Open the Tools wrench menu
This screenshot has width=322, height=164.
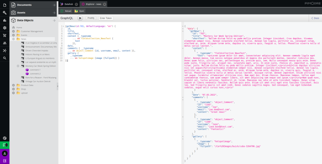point(5,13)
